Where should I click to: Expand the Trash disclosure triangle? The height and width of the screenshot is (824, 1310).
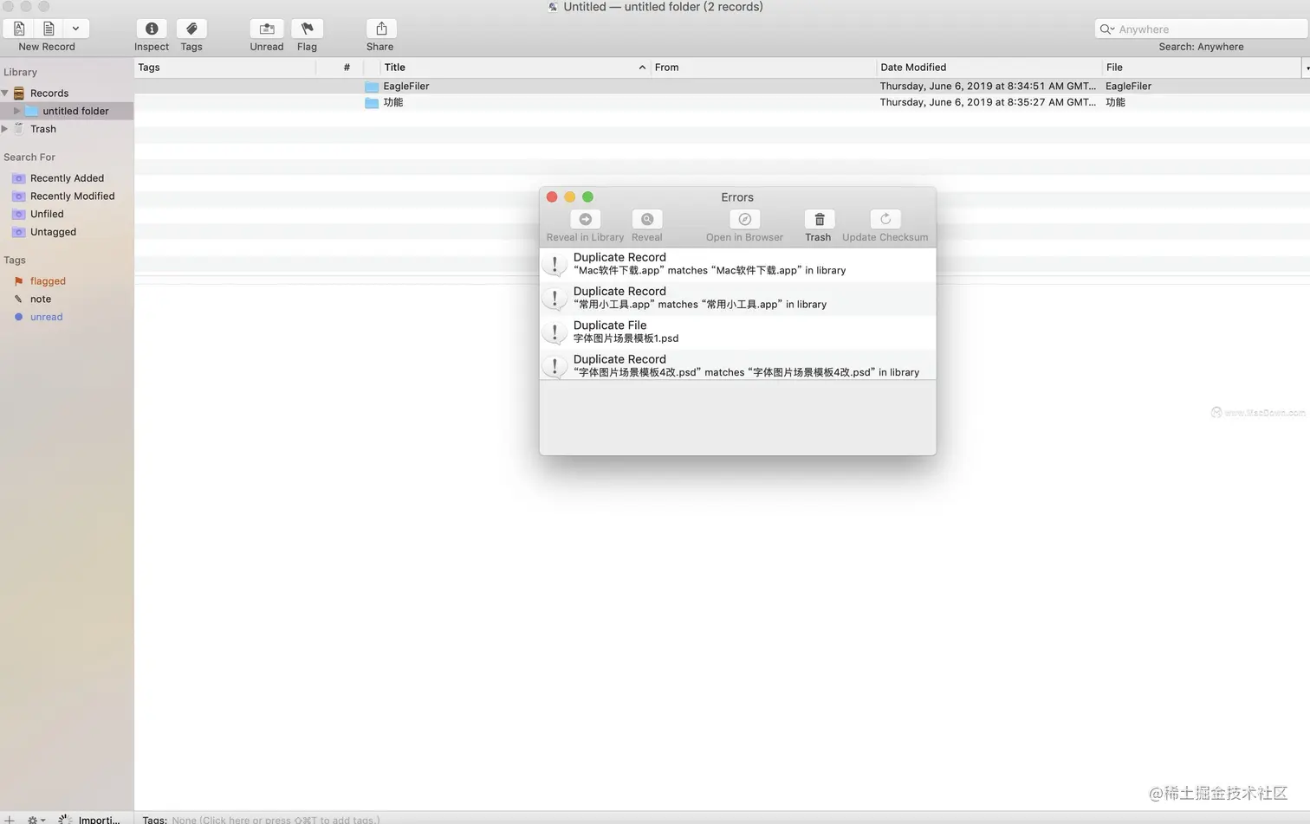pos(5,129)
